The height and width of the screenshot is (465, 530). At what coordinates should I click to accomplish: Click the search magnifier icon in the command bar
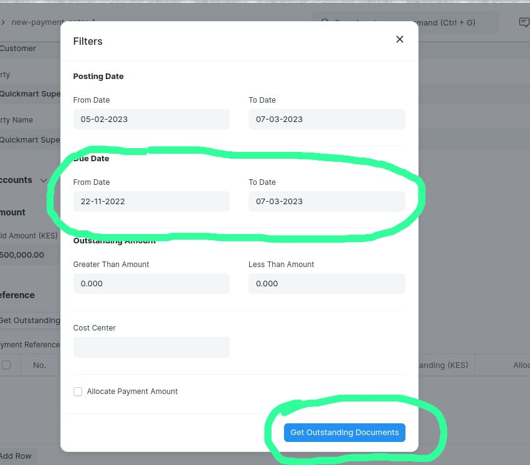[x=324, y=22]
